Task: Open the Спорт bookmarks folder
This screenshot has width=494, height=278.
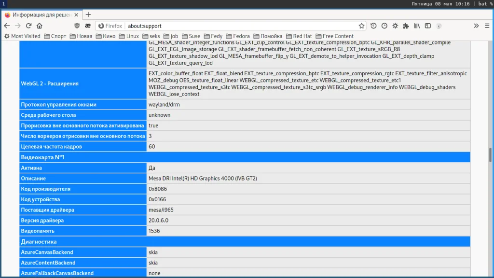Action: [x=55, y=36]
